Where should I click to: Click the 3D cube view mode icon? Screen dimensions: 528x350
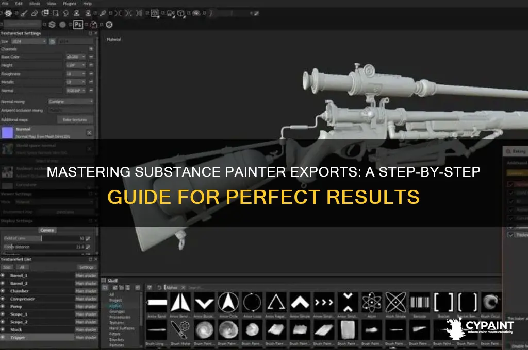point(181,13)
